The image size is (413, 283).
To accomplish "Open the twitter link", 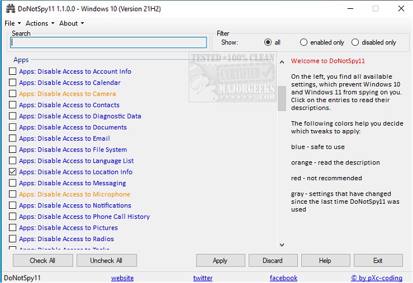I will pyautogui.click(x=203, y=278).
